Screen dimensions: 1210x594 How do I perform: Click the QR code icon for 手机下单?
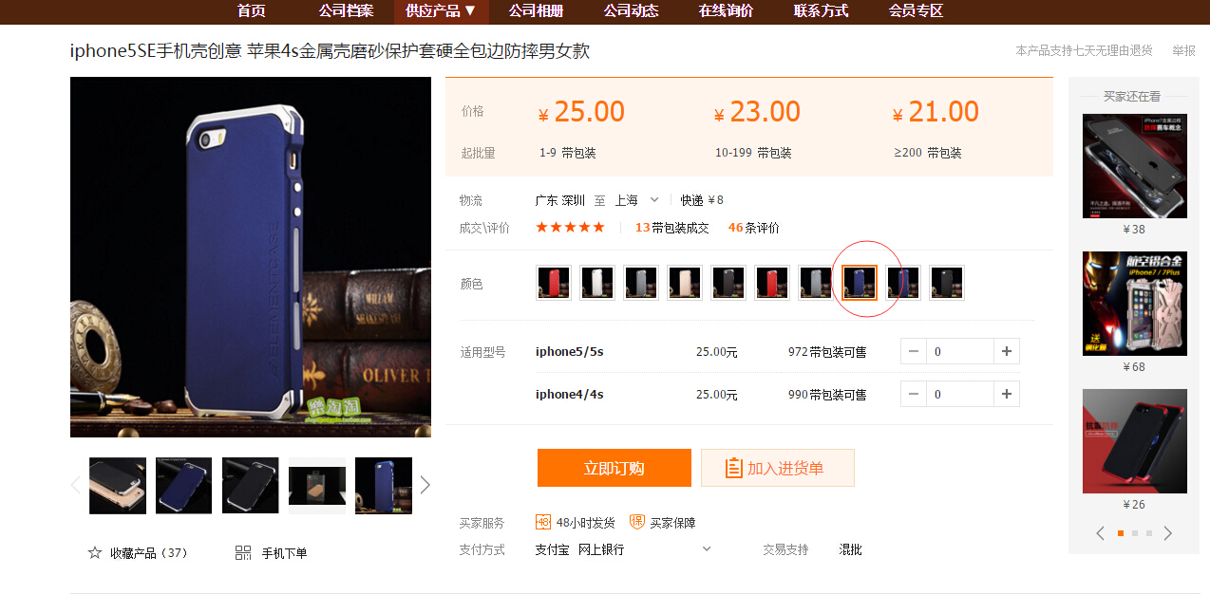click(243, 552)
